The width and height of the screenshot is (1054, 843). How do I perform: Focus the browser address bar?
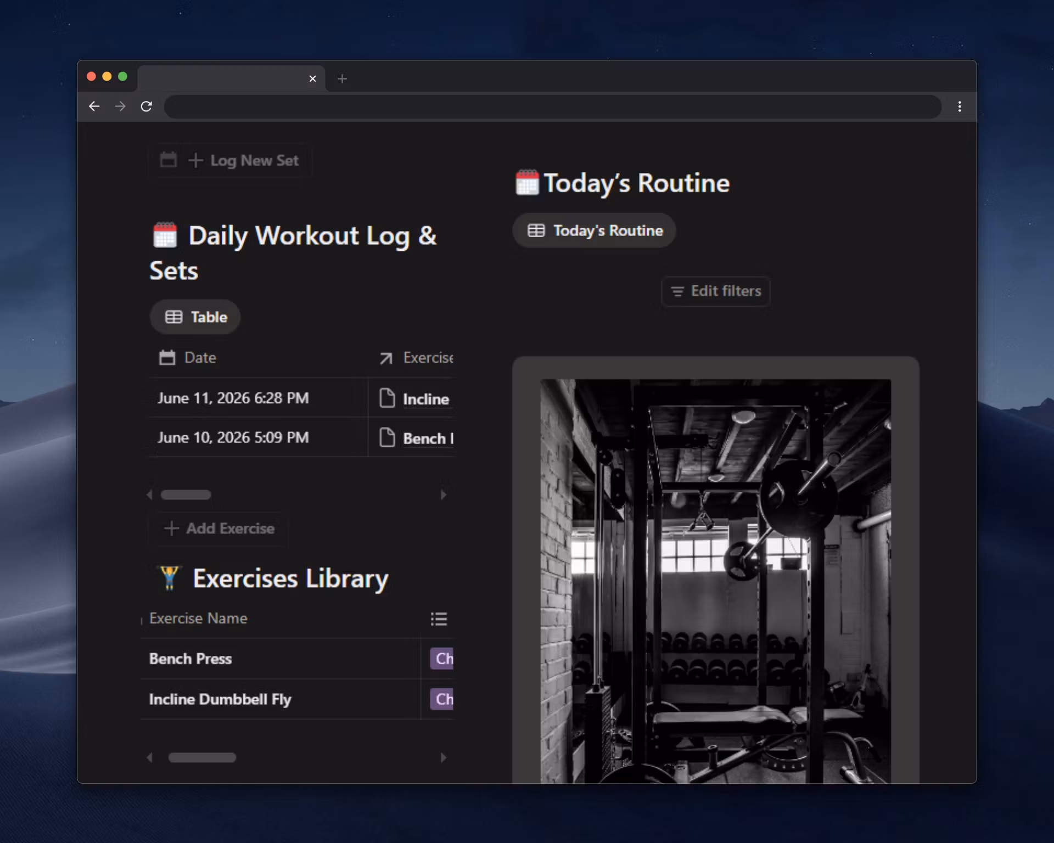click(x=553, y=106)
